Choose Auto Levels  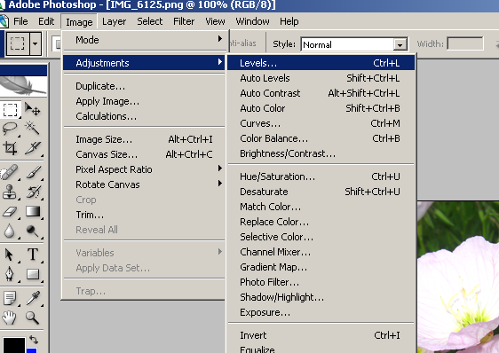pyautogui.click(x=321, y=78)
